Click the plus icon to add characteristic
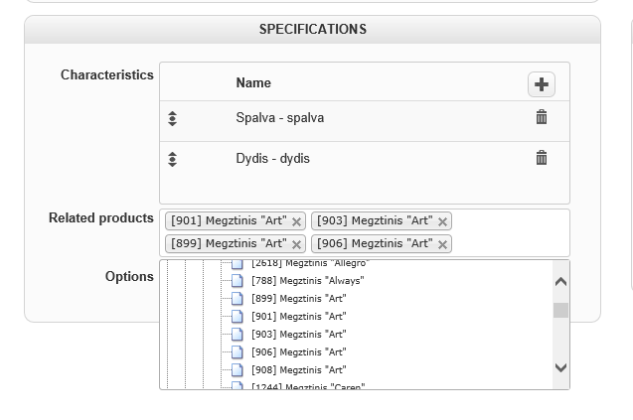Viewport: 633px width, 420px height. [x=541, y=84]
